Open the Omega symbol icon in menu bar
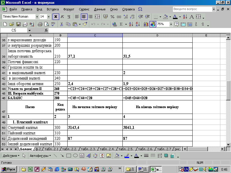This screenshot has width=231, height=173. [140, 9]
